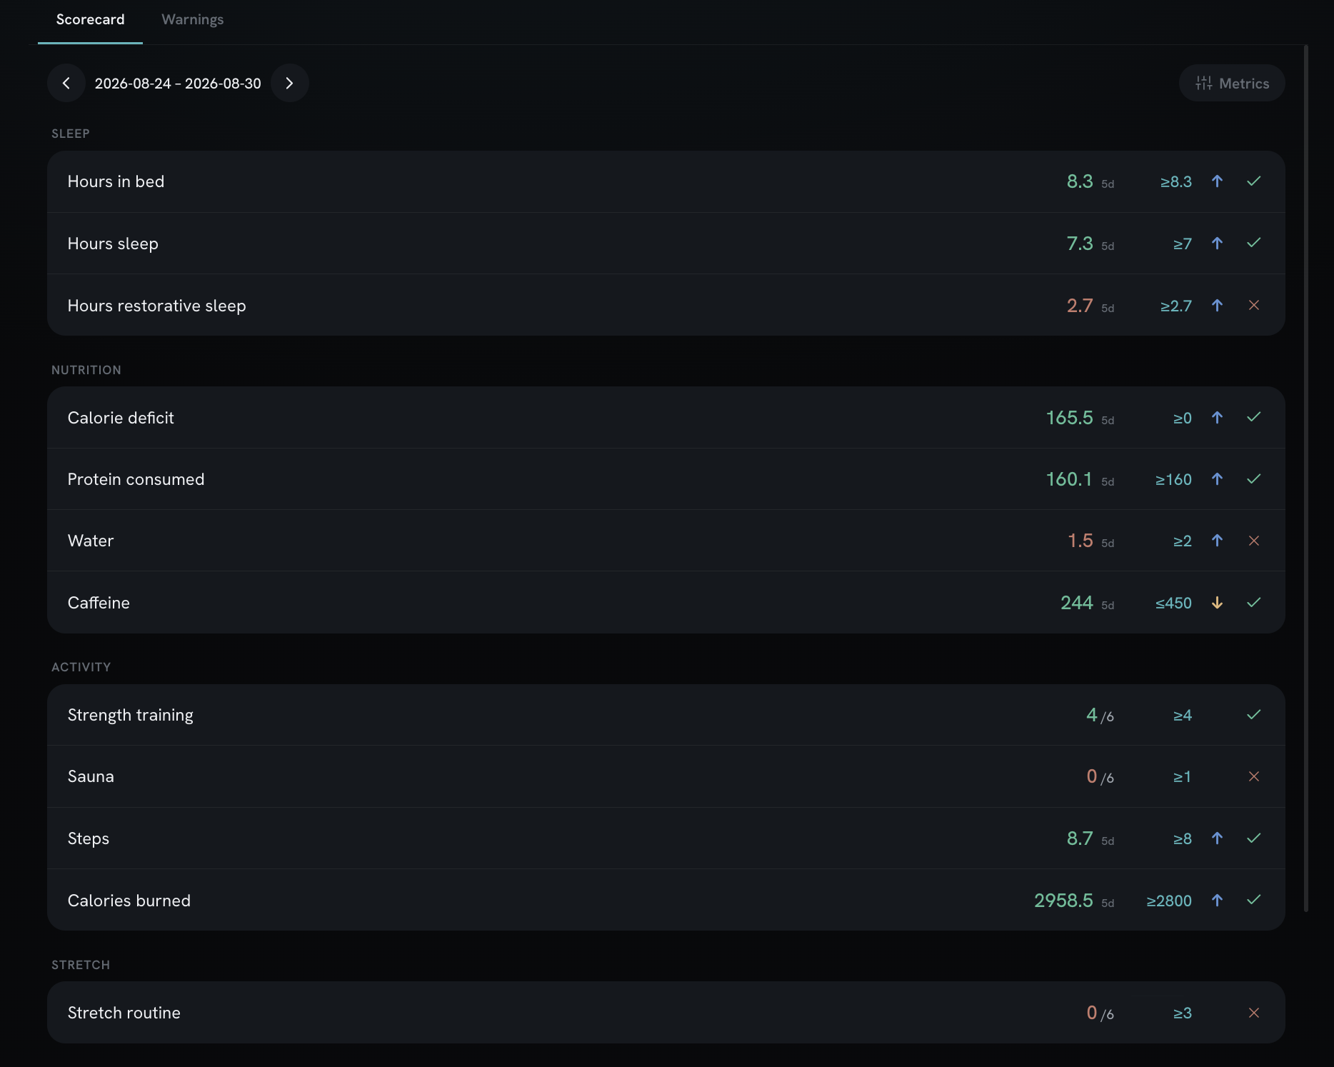Click the checkmark in the Hours sleep row

coord(1253,243)
